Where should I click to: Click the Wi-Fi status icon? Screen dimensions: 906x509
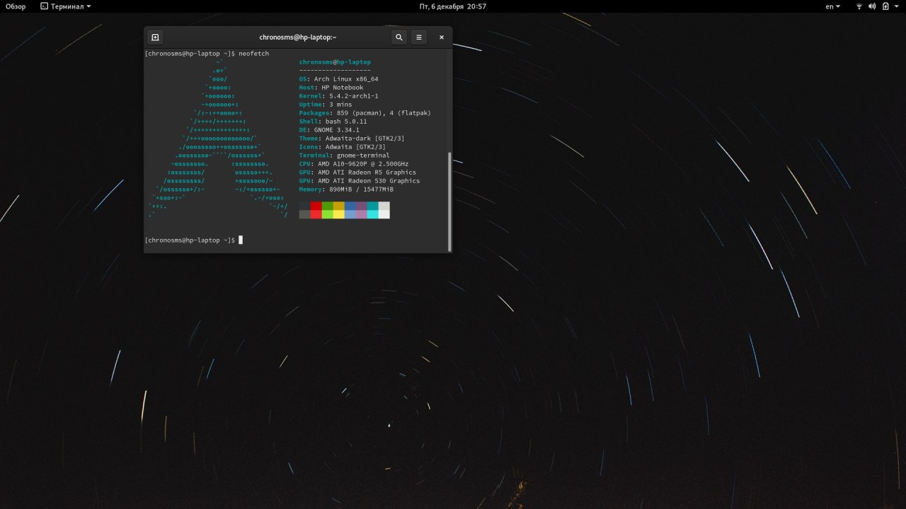point(859,6)
